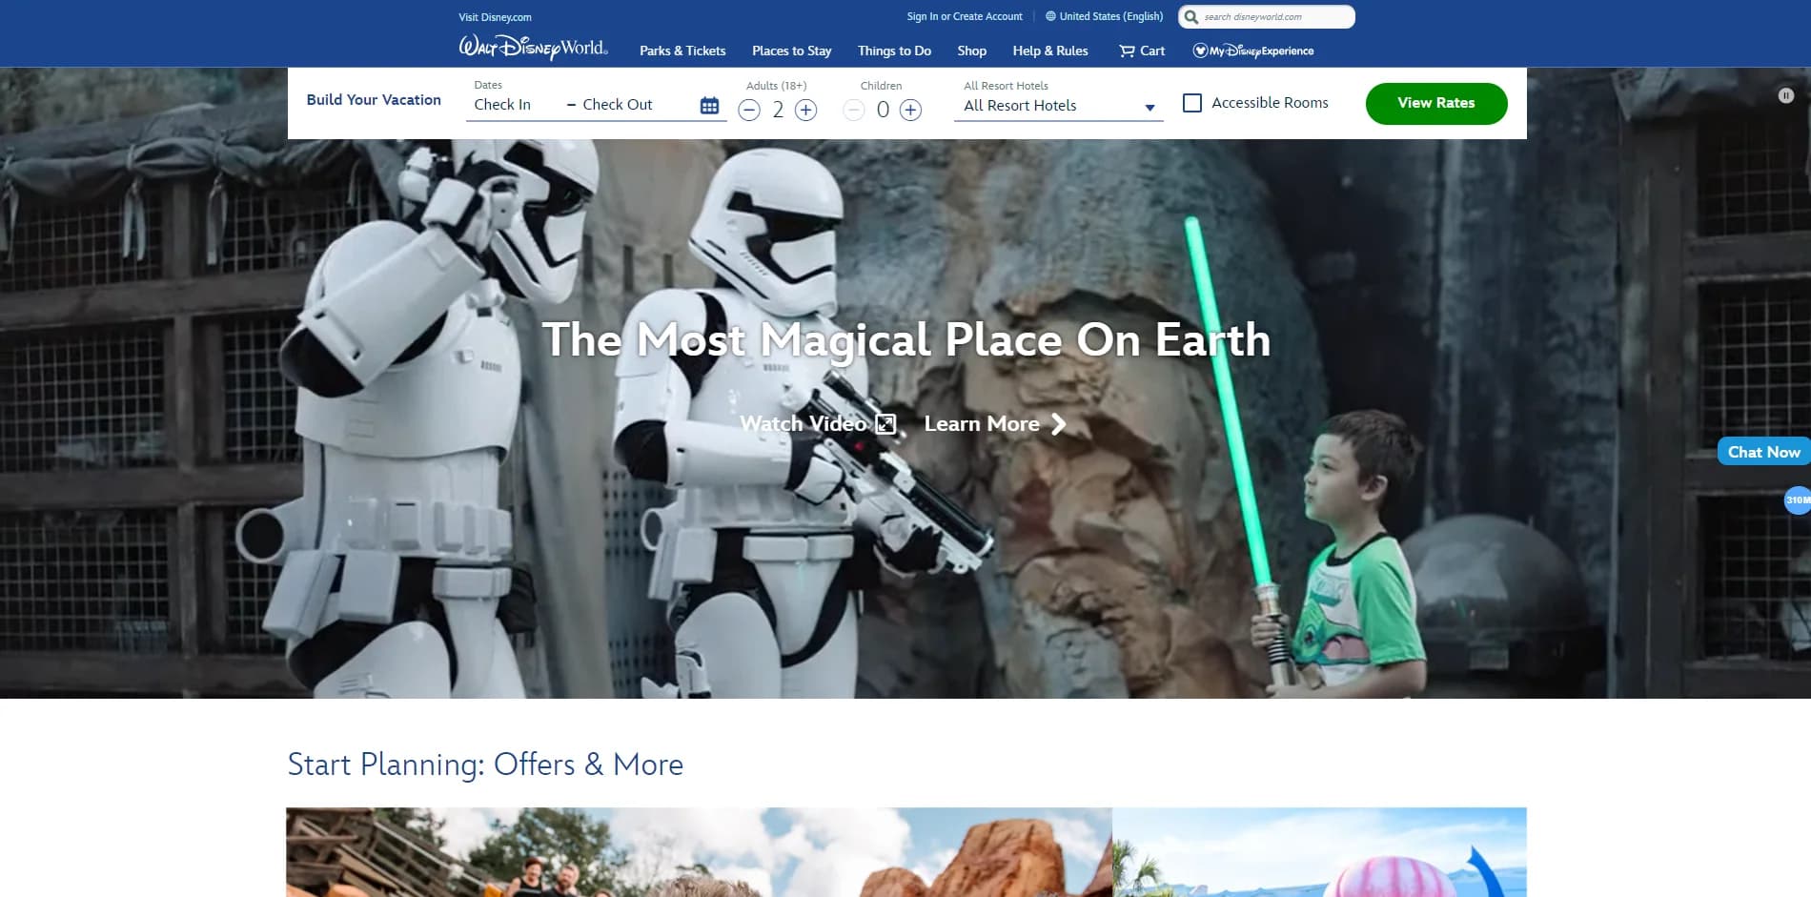This screenshot has width=1811, height=897.
Task: Click the View Rates button
Action: (x=1436, y=103)
